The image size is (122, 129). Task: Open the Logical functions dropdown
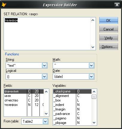(x=45, y=77)
